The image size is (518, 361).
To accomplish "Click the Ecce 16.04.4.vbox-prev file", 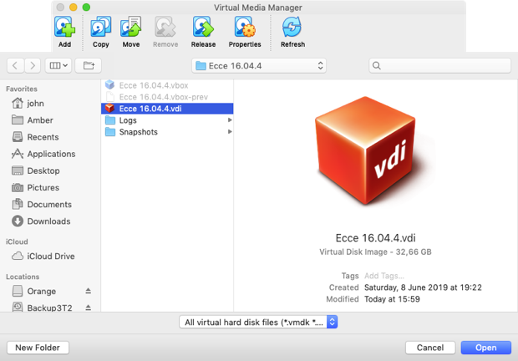I will coord(167,97).
